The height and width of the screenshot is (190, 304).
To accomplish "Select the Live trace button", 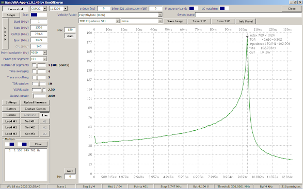I will 44,115.
